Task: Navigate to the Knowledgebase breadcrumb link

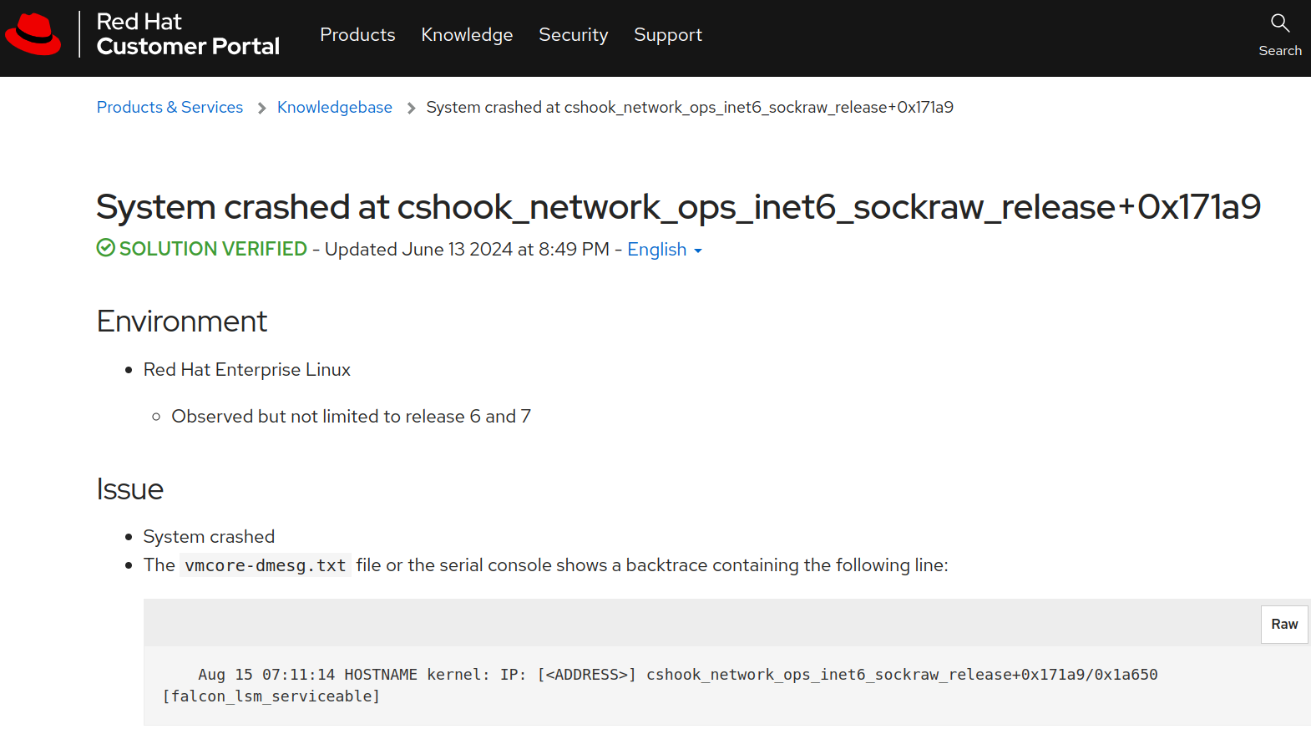Action: coord(334,108)
